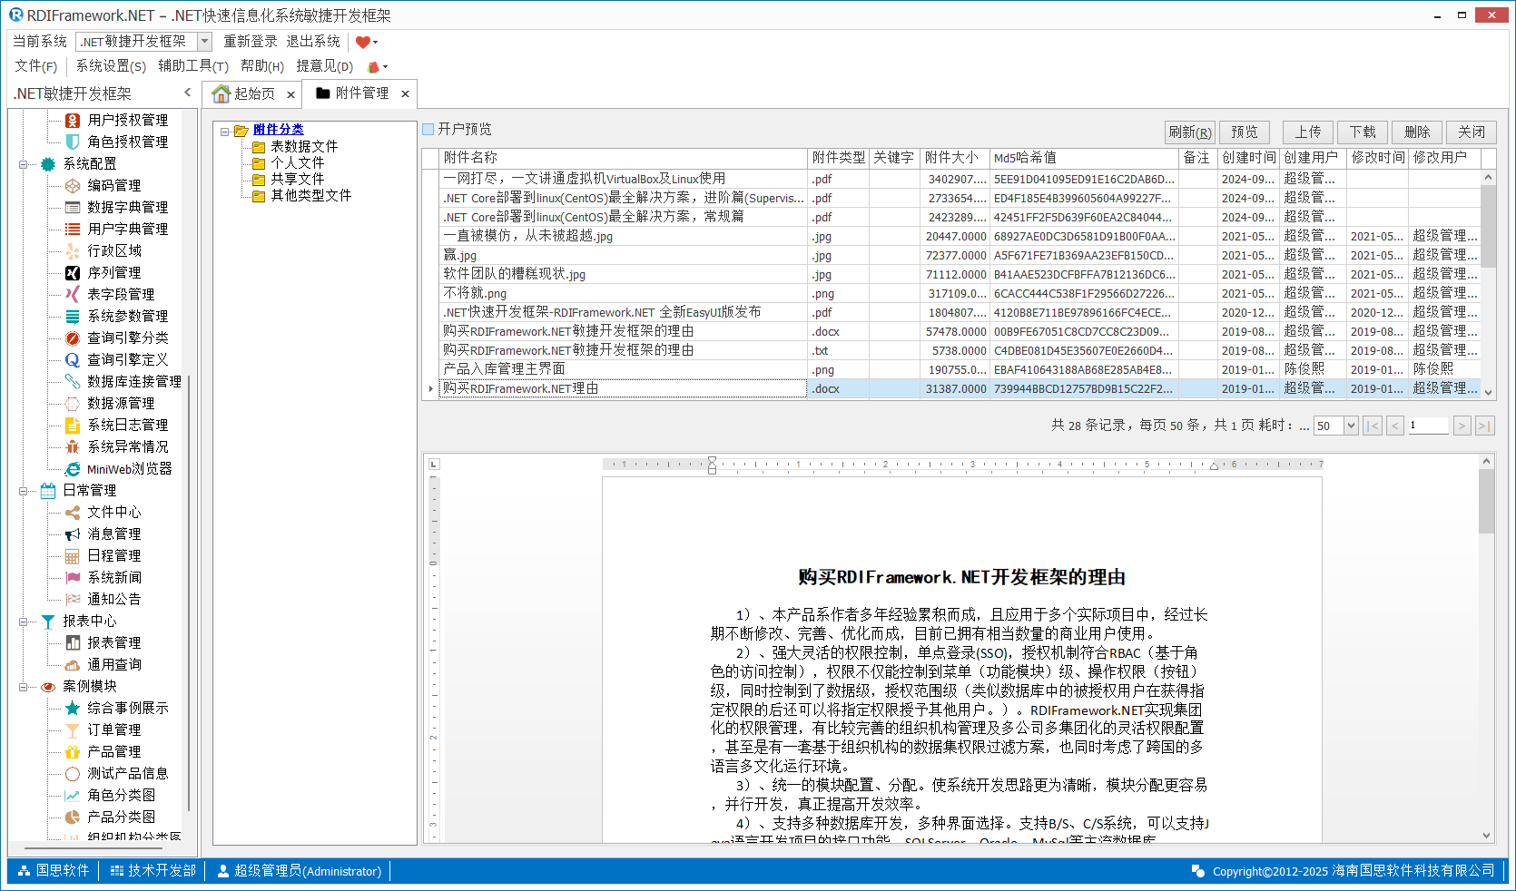The height and width of the screenshot is (891, 1516).
Task: Open the user authorization management icon
Action: (x=73, y=120)
